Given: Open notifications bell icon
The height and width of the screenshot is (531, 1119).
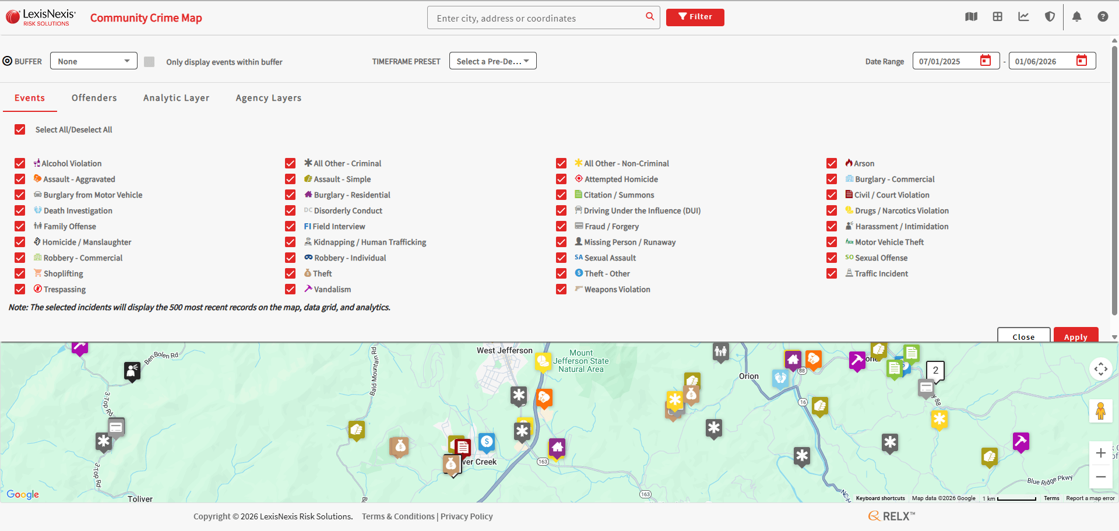Looking at the screenshot, I should coord(1076,17).
